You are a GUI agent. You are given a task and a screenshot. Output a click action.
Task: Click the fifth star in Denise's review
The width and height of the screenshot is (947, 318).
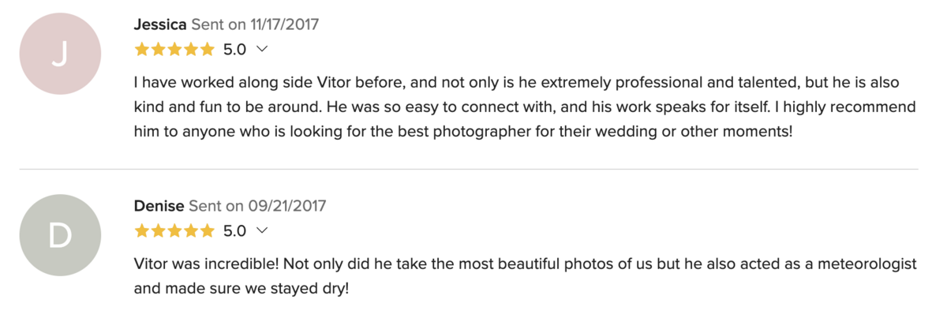pos(207,231)
